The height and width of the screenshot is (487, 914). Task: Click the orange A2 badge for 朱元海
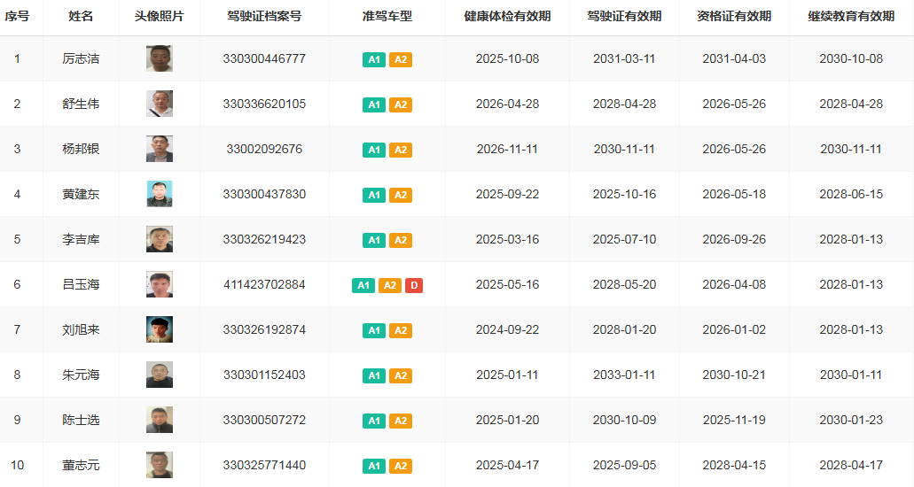tap(401, 375)
